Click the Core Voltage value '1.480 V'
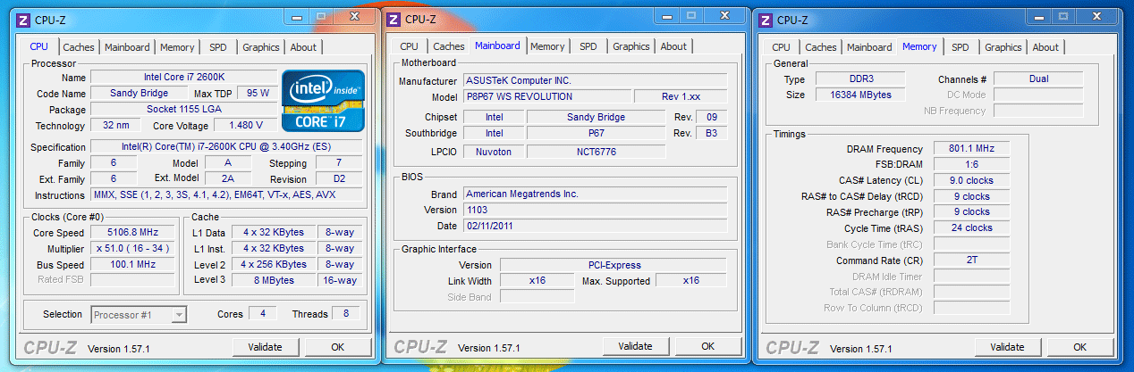 pos(244,125)
